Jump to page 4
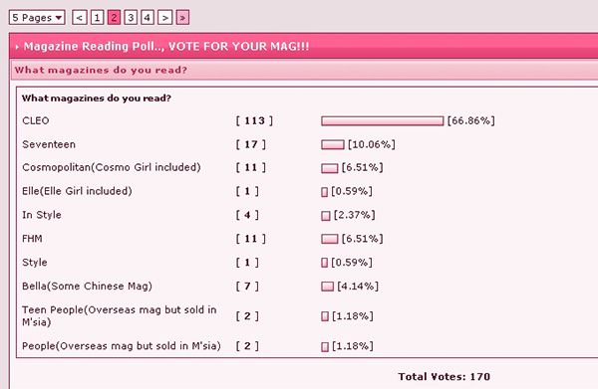 click(x=148, y=18)
